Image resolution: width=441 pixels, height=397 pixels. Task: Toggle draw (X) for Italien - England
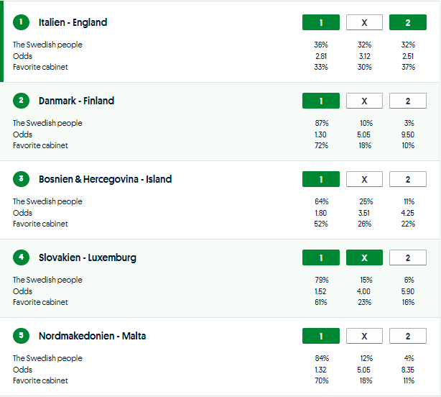coord(364,22)
